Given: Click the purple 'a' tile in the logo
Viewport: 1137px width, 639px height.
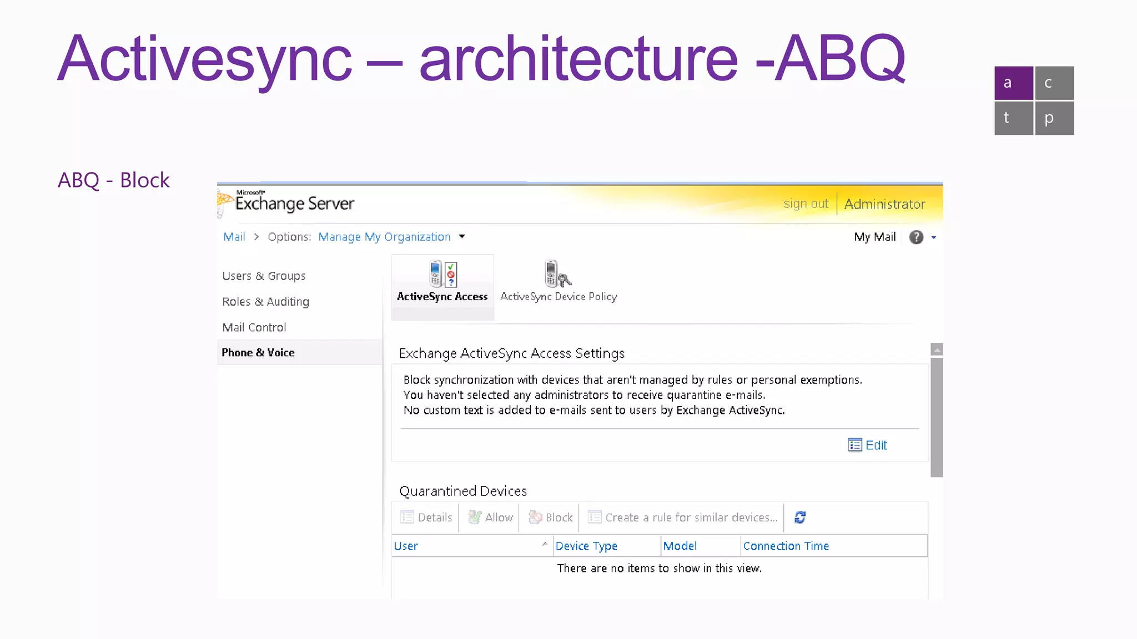Looking at the screenshot, I should pyautogui.click(x=1014, y=83).
